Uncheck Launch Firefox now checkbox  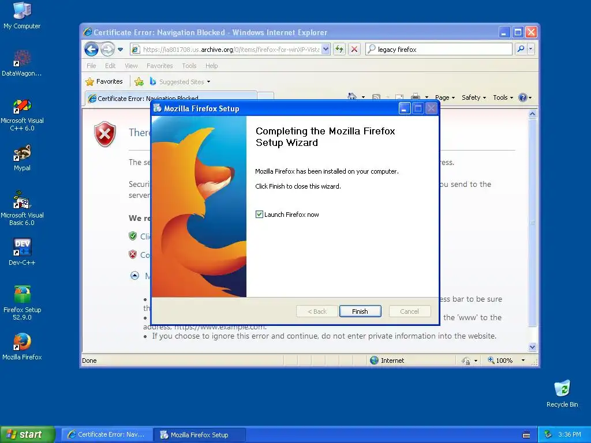tap(259, 215)
